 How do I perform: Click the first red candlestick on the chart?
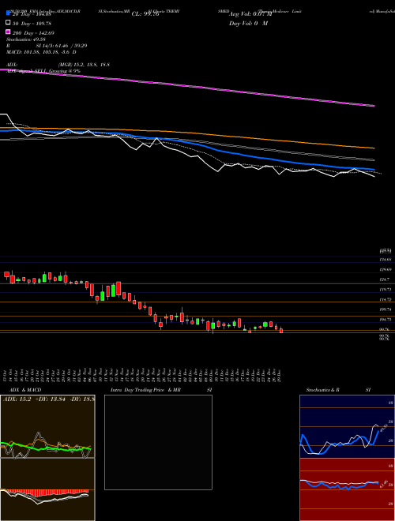pyautogui.click(x=6, y=274)
